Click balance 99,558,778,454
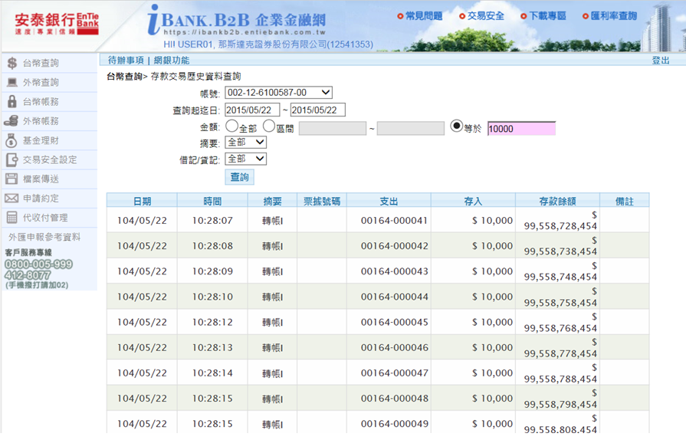The image size is (686, 440). pyautogui.click(x=560, y=353)
